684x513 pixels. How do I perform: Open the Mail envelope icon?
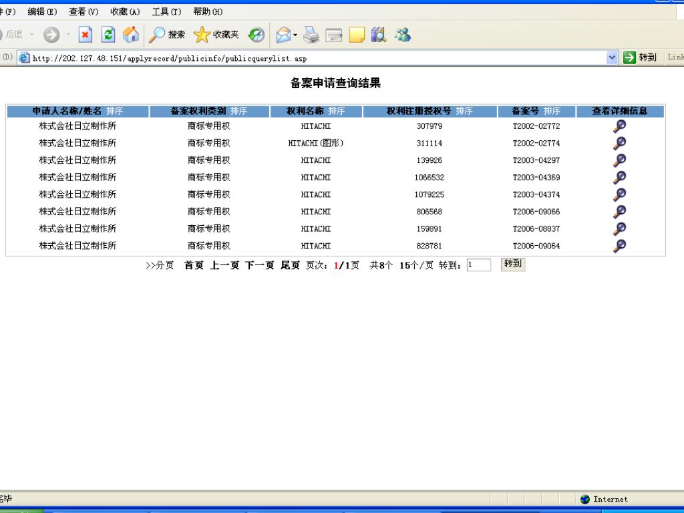[x=283, y=35]
